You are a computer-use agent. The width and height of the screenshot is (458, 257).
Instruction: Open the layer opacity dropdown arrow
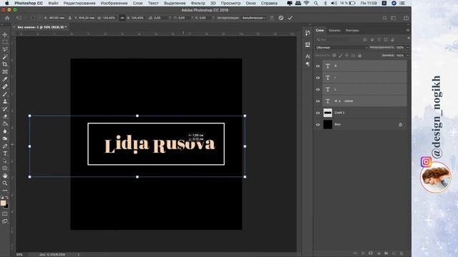(407, 48)
